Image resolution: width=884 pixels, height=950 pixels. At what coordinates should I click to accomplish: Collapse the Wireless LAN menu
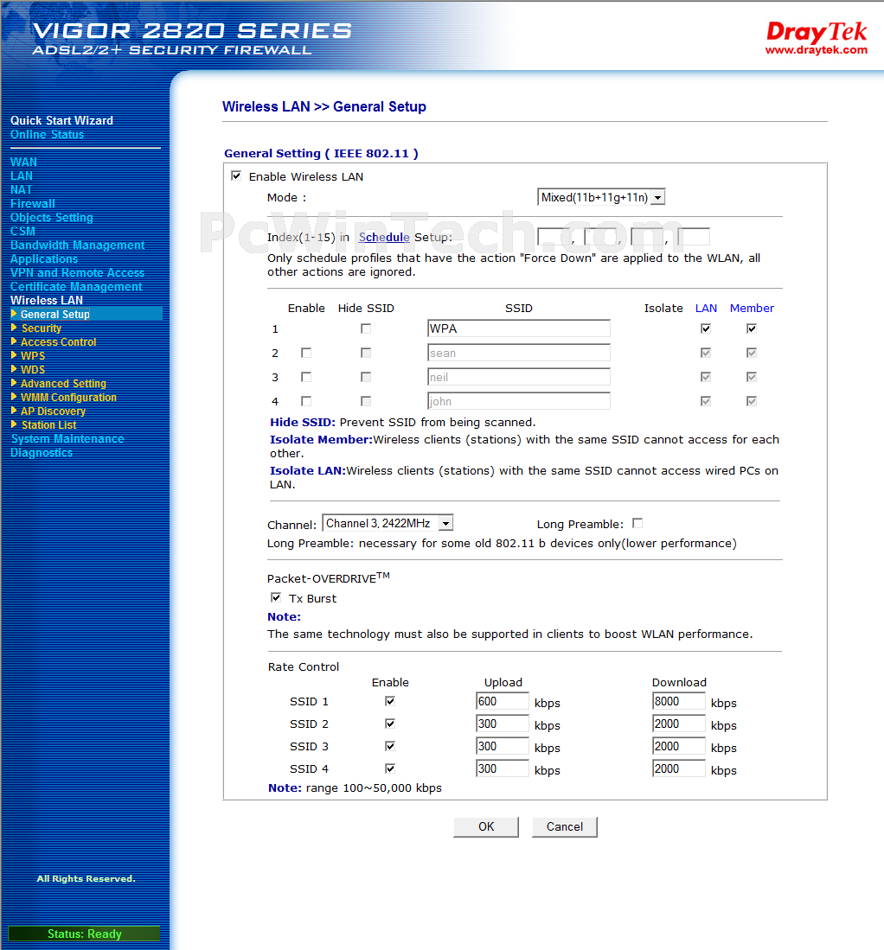click(x=47, y=301)
